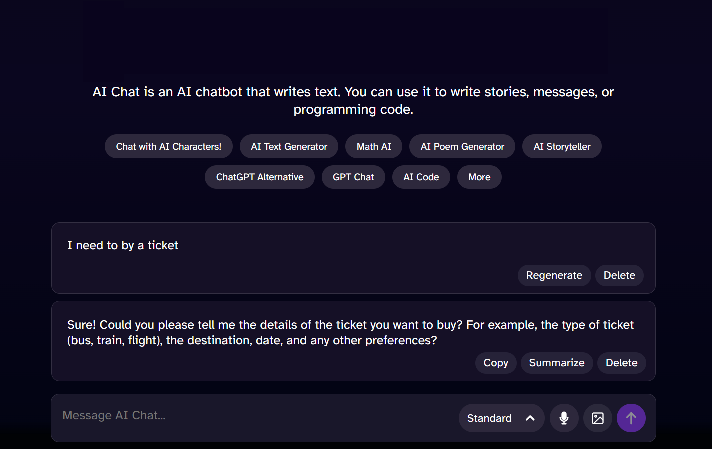Click the microphone voice input icon
Screen dimensions: 712x449
[564, 418]
